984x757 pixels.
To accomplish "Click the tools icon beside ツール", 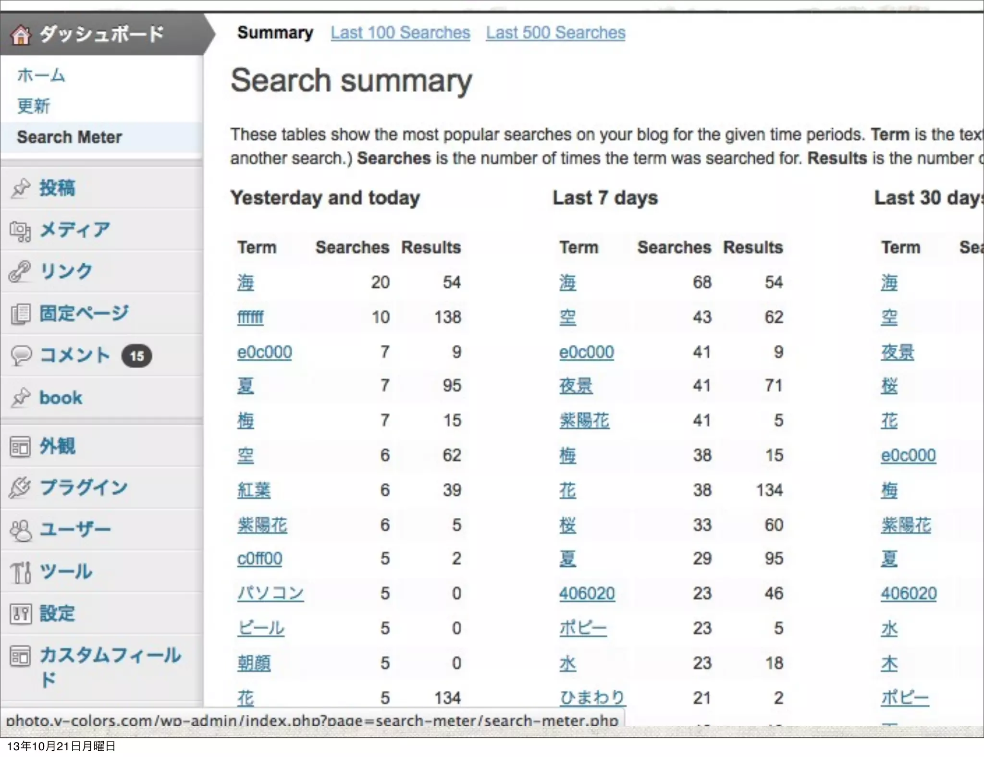I will [x=21, y=572].
